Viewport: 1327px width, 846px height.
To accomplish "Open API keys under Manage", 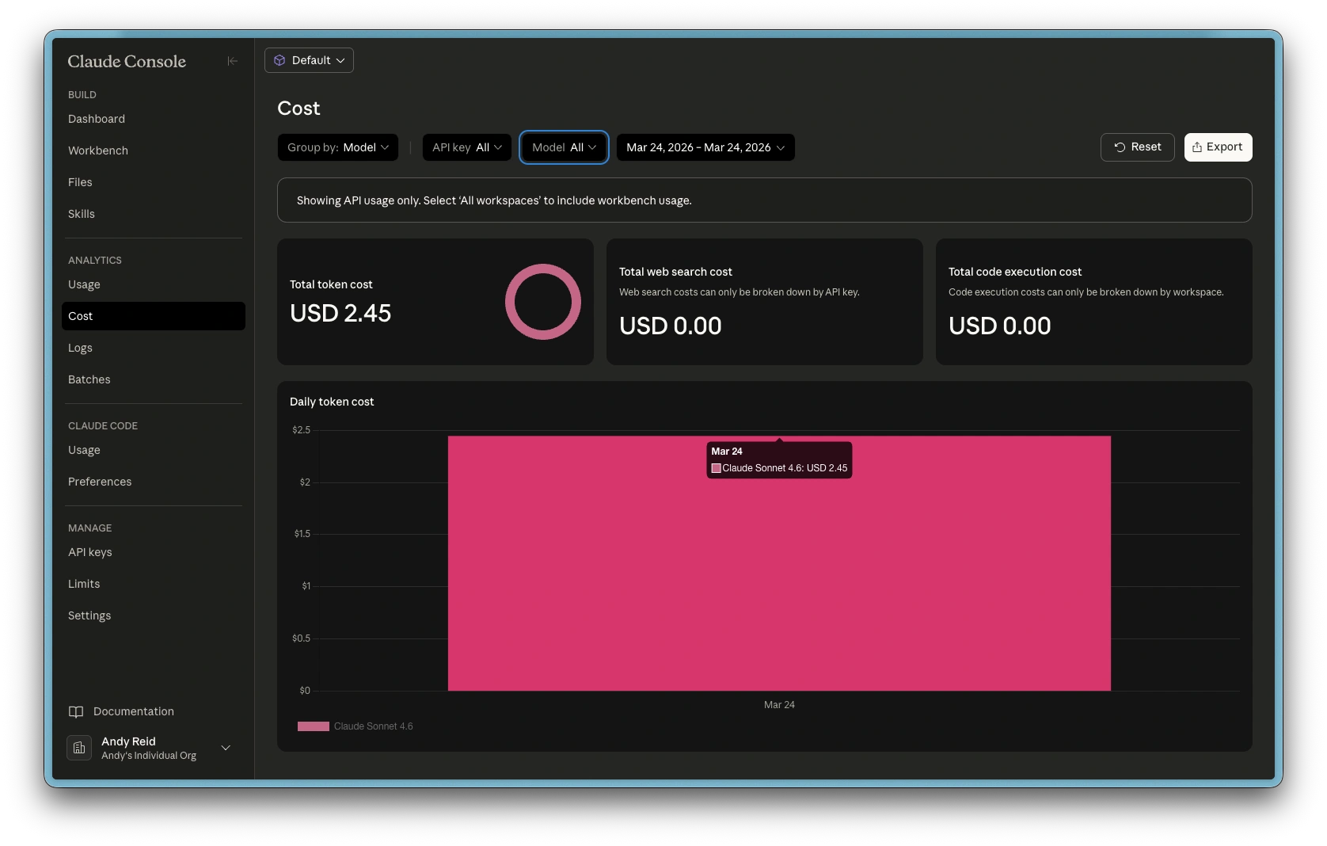I will pos(90,552).
